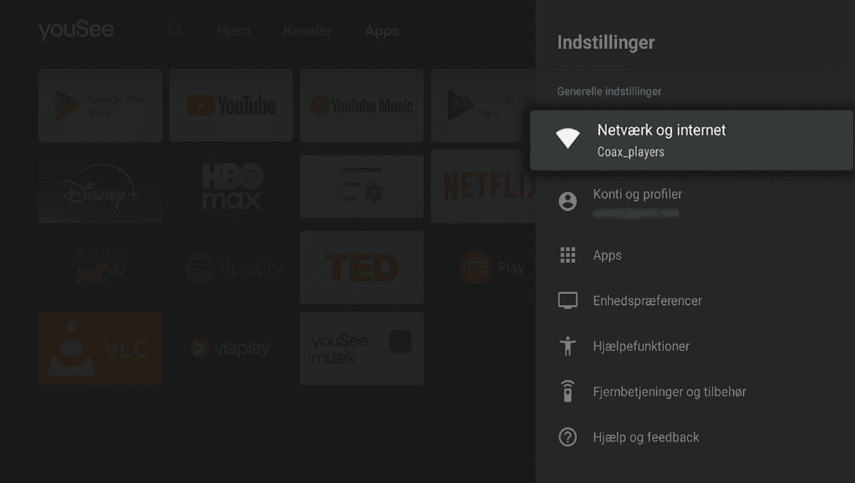855x483 pixels.
Task: Open search using the magnifier icon
Action: [x=175, y=31]
